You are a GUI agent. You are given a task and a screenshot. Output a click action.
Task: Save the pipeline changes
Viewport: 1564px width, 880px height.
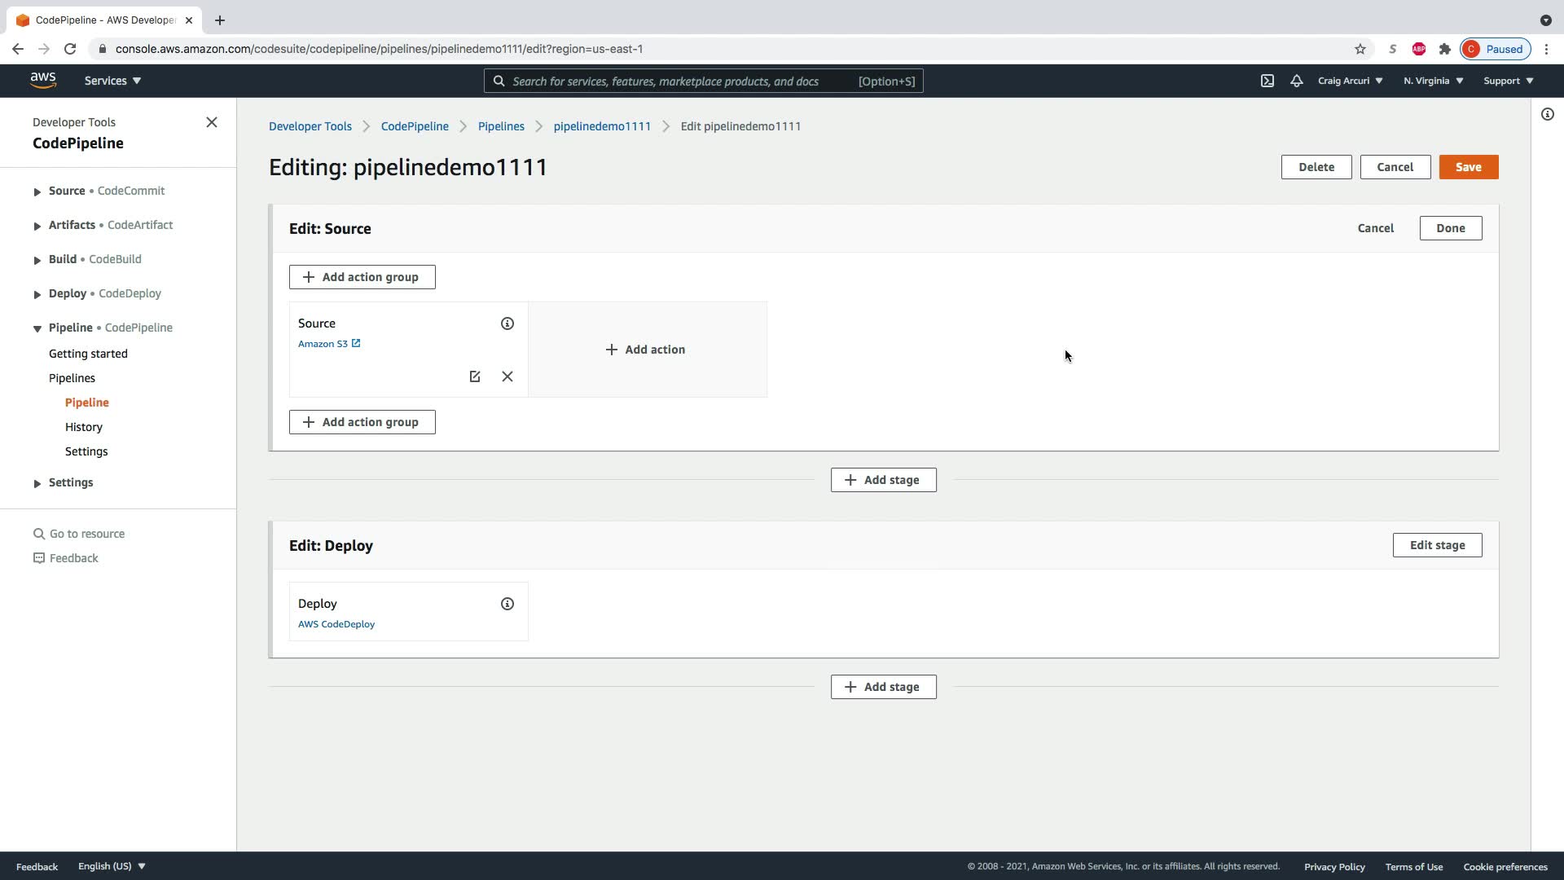1468,167
